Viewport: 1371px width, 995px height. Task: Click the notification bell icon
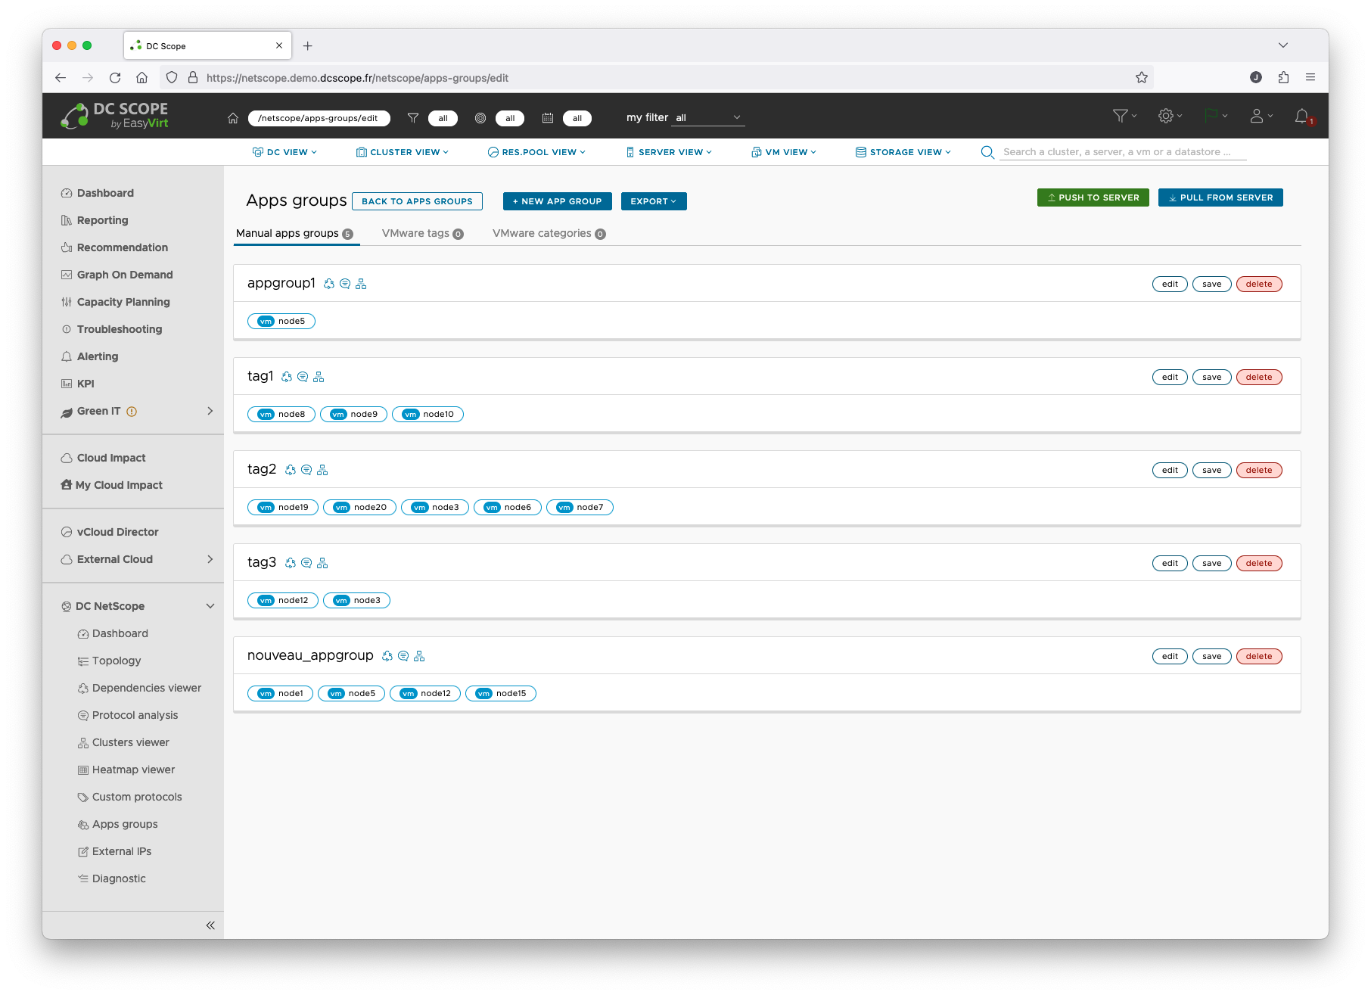[x=1301, y=117]
